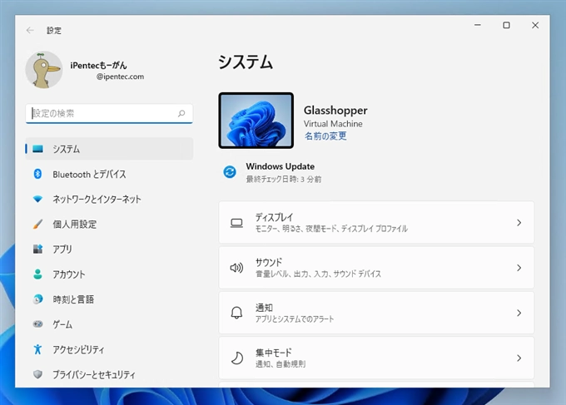Expand the サウンド row chevron
Image resolution: width=566 pixels, height=405 pixels.
(x=519, y=268)
